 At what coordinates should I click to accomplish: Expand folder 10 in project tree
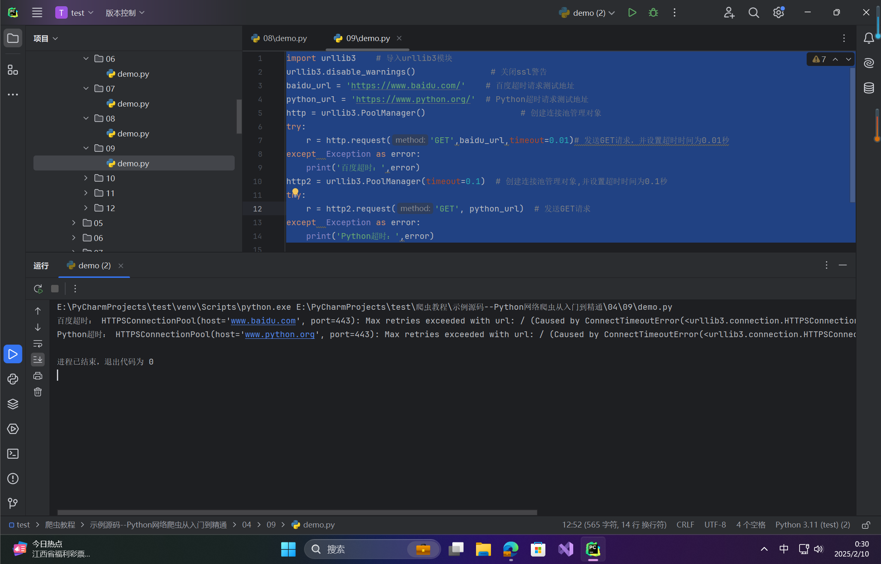point(86,178)
